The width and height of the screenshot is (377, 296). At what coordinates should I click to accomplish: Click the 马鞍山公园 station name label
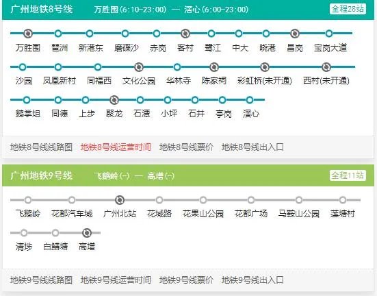tap(299, 214)
